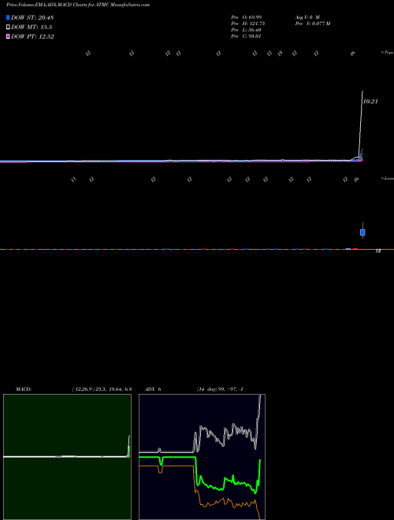Viewport: 394px width, 520px height.
Task: Click the chart title mentioning ATMC MunafaSutra.com
Action: point(78,5)
